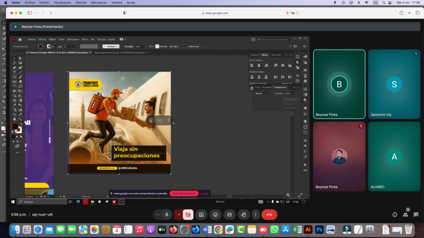Turn camera on in Meet controls

[188, 214]
